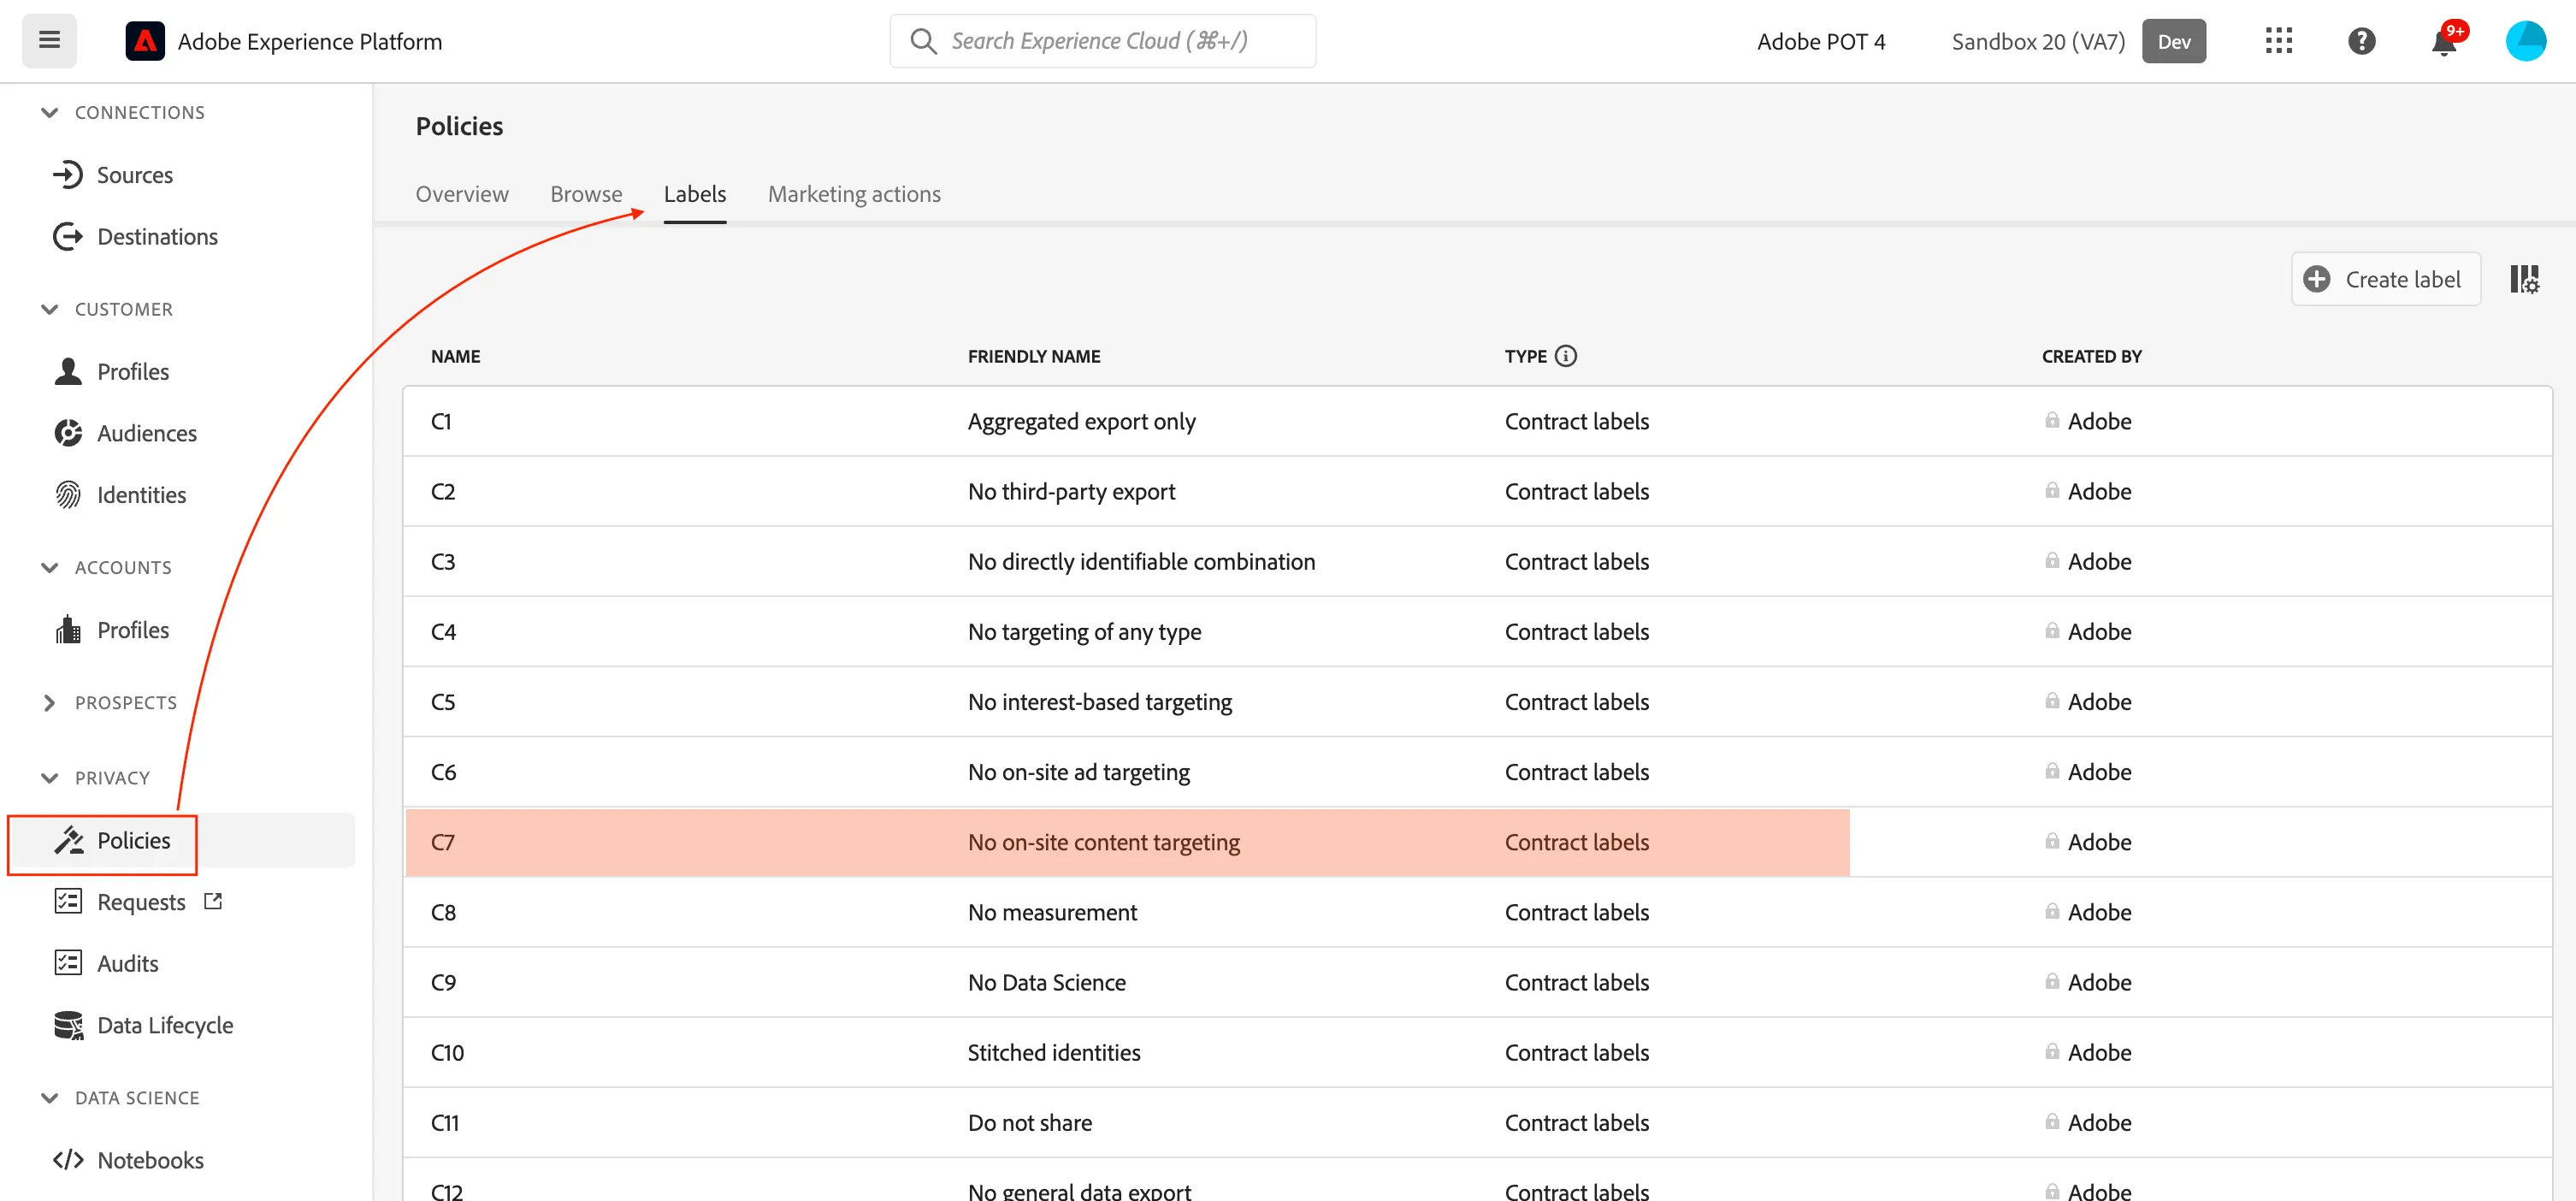The image size is (2576, 1201).
Task: Open Audiences in the sidebar
Action: pos(147,433)
